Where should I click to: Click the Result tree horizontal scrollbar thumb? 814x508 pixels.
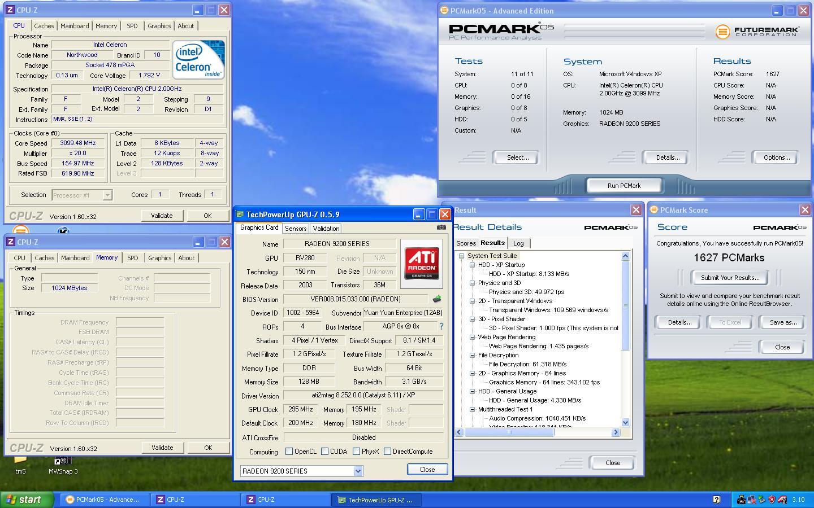pos(509,432)
